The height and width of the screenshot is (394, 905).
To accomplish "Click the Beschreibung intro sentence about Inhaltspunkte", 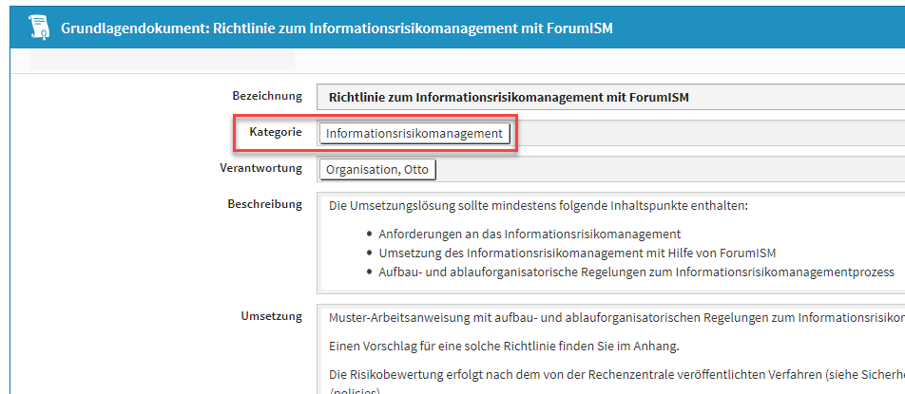I will (538, 206).
